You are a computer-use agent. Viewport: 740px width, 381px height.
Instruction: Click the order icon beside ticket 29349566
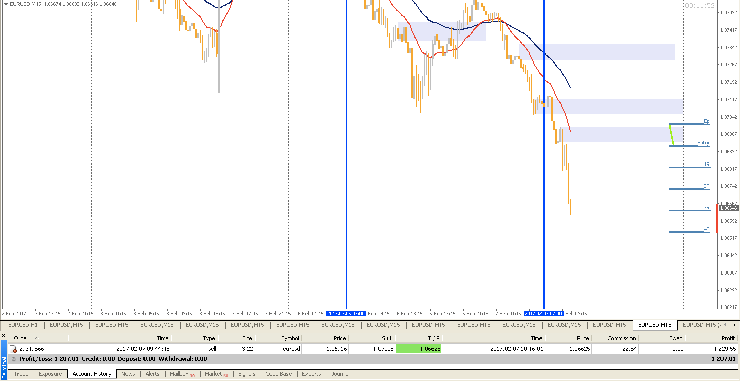[x=13, y=349]
